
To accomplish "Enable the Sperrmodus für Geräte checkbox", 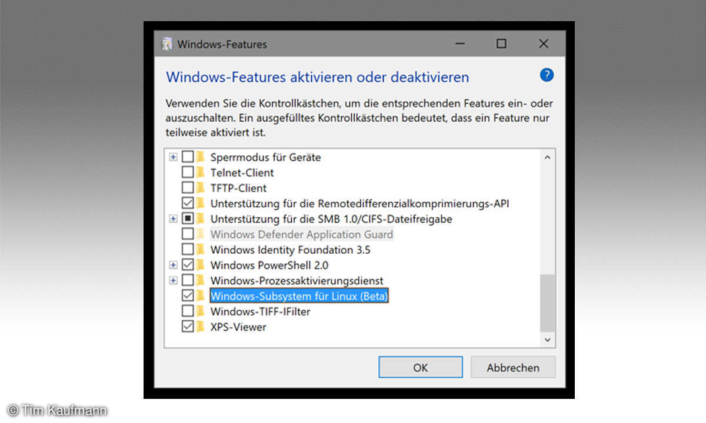I will (187, 157).
